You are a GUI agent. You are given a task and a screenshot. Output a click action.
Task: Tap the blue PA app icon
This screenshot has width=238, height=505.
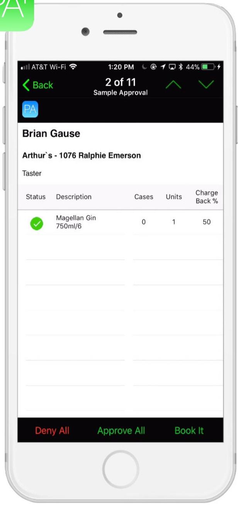[30, 109]
